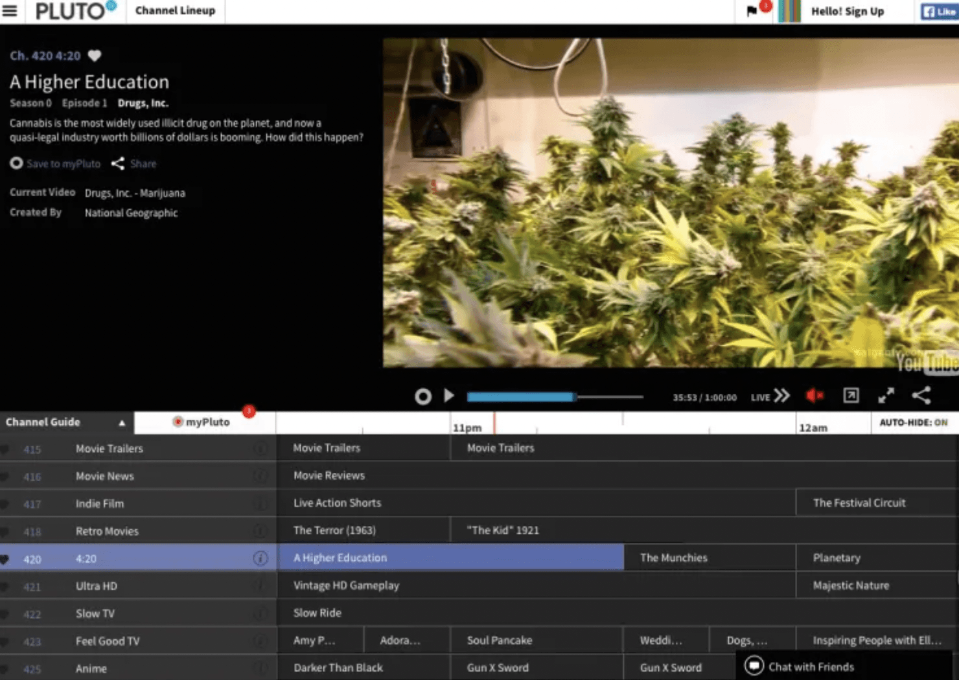
Task: Open "The Kid" 1921 program
Action: (x=704, y=530)
